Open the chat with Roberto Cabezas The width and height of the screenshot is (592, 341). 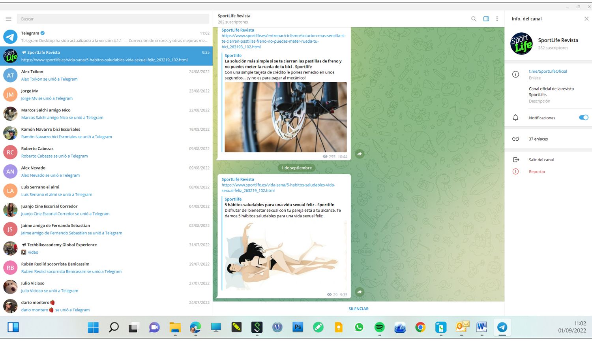pos(106,152)
